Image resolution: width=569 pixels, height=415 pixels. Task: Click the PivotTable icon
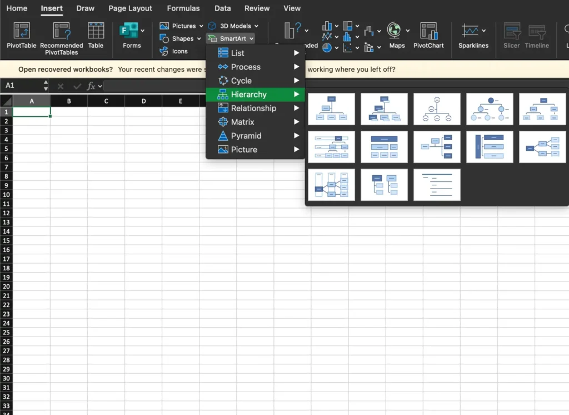click(22, 31)
